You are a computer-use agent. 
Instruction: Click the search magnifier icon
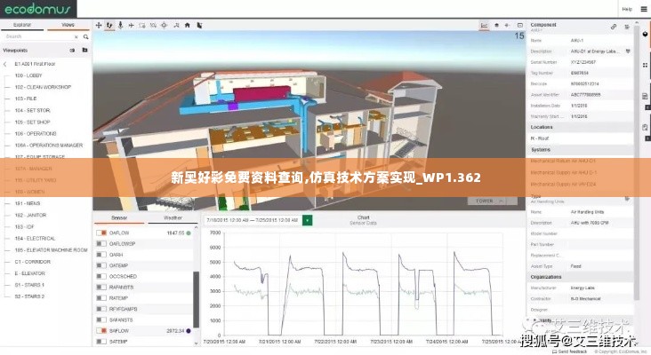click(86, 37)
